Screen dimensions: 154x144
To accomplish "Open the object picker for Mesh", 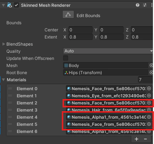I will [151, 65].
